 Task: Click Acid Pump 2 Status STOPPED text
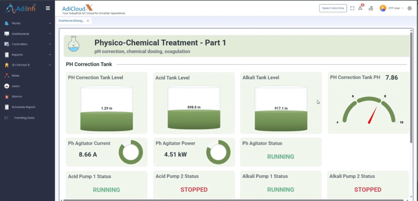point(194,190)
